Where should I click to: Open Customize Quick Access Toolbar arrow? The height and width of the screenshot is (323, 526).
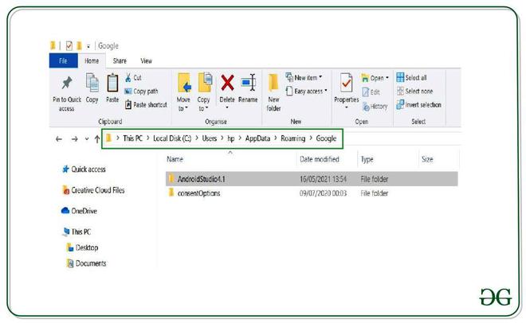pos(88,46)
